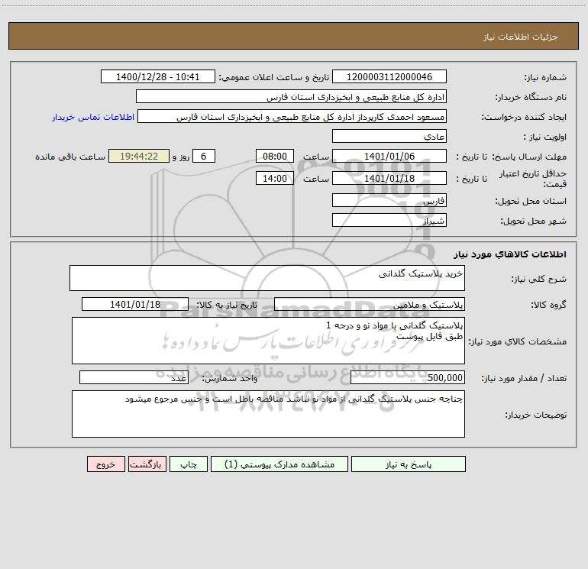Click the deadline time field 08:00
The width and height of the screenshot is (588, 569).
tap(274, 156)
